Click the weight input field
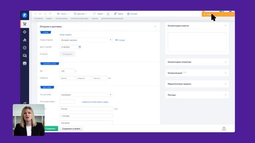255x143 pixels. 67,71
